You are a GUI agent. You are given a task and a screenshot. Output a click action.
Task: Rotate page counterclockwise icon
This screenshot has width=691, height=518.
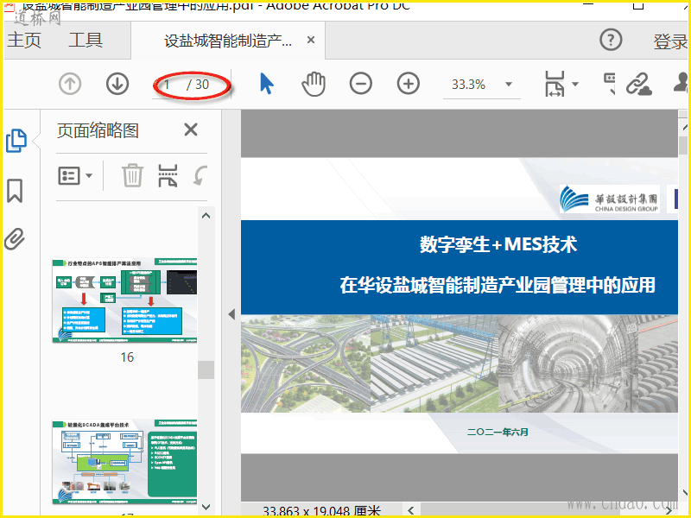tap(200, 175)
